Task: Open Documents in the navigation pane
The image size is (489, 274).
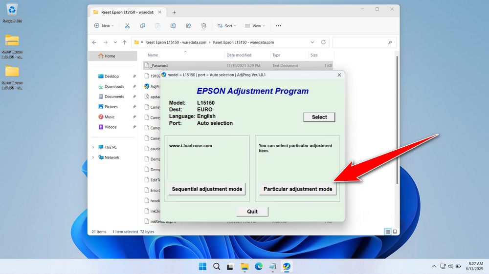Action: (114, 97)
